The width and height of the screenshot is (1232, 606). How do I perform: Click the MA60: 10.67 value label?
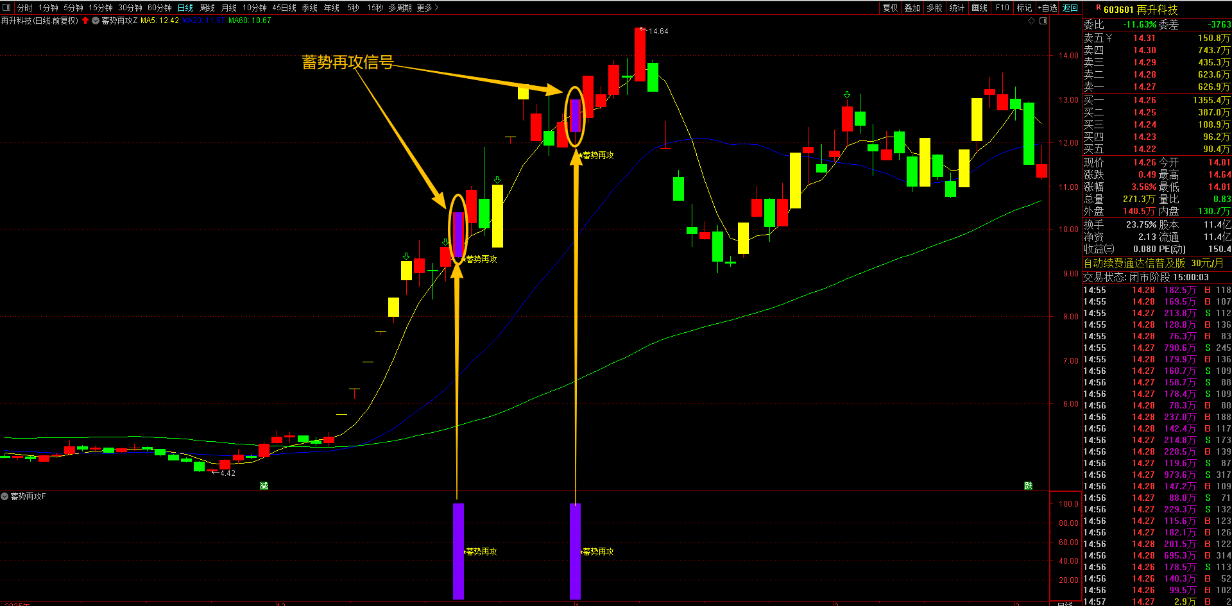(x=250, y=21)
